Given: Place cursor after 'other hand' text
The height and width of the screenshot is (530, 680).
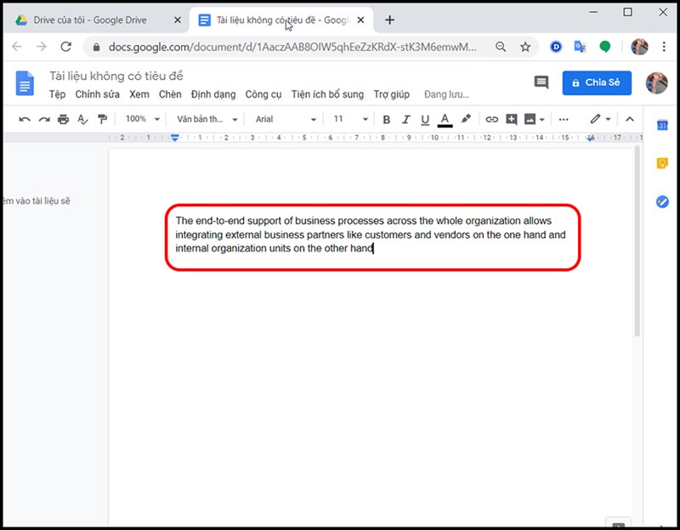Looking at the screenshot, I should pyautogui.click(x=373, y=248).
